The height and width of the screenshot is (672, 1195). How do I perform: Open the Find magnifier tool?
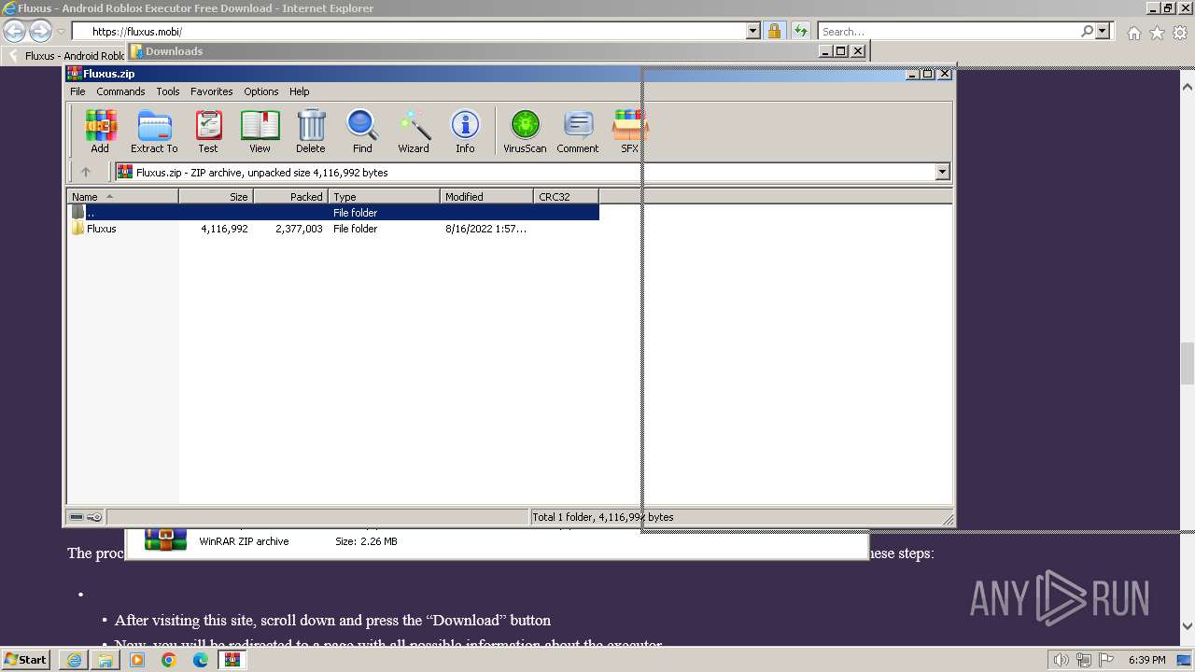tap(362, 131)
